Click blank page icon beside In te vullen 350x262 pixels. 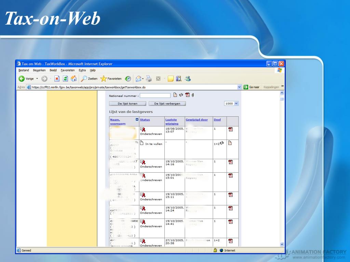142,143
